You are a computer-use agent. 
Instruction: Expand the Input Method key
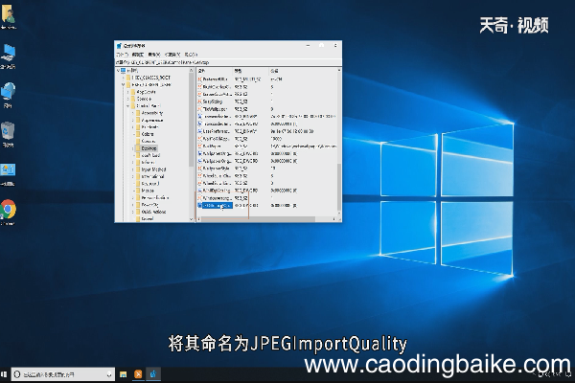tap(133, 169)
